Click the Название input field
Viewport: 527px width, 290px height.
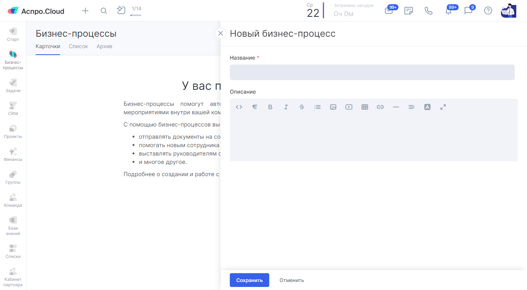click(372, 72)
